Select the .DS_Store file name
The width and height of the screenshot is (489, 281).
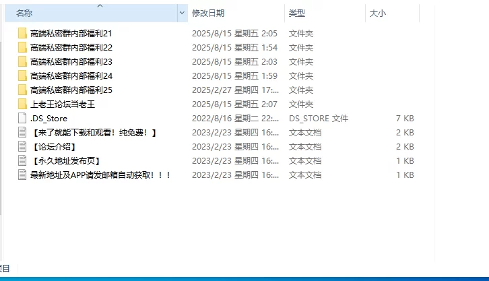(x=48, y=119)
